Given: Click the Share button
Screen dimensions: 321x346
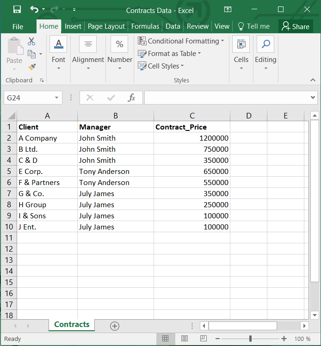Looking at the screenshot, I should (x=296, y=26).
